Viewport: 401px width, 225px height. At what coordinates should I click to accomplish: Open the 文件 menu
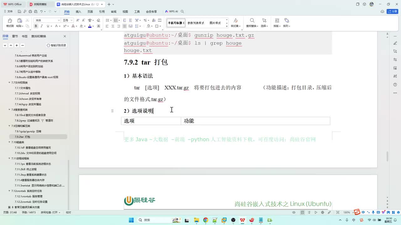click(x=8, y=12)
